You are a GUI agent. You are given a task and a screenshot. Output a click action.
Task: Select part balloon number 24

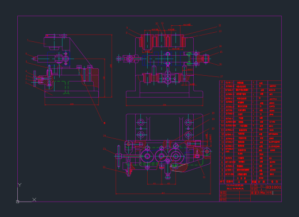pos(105,135)
